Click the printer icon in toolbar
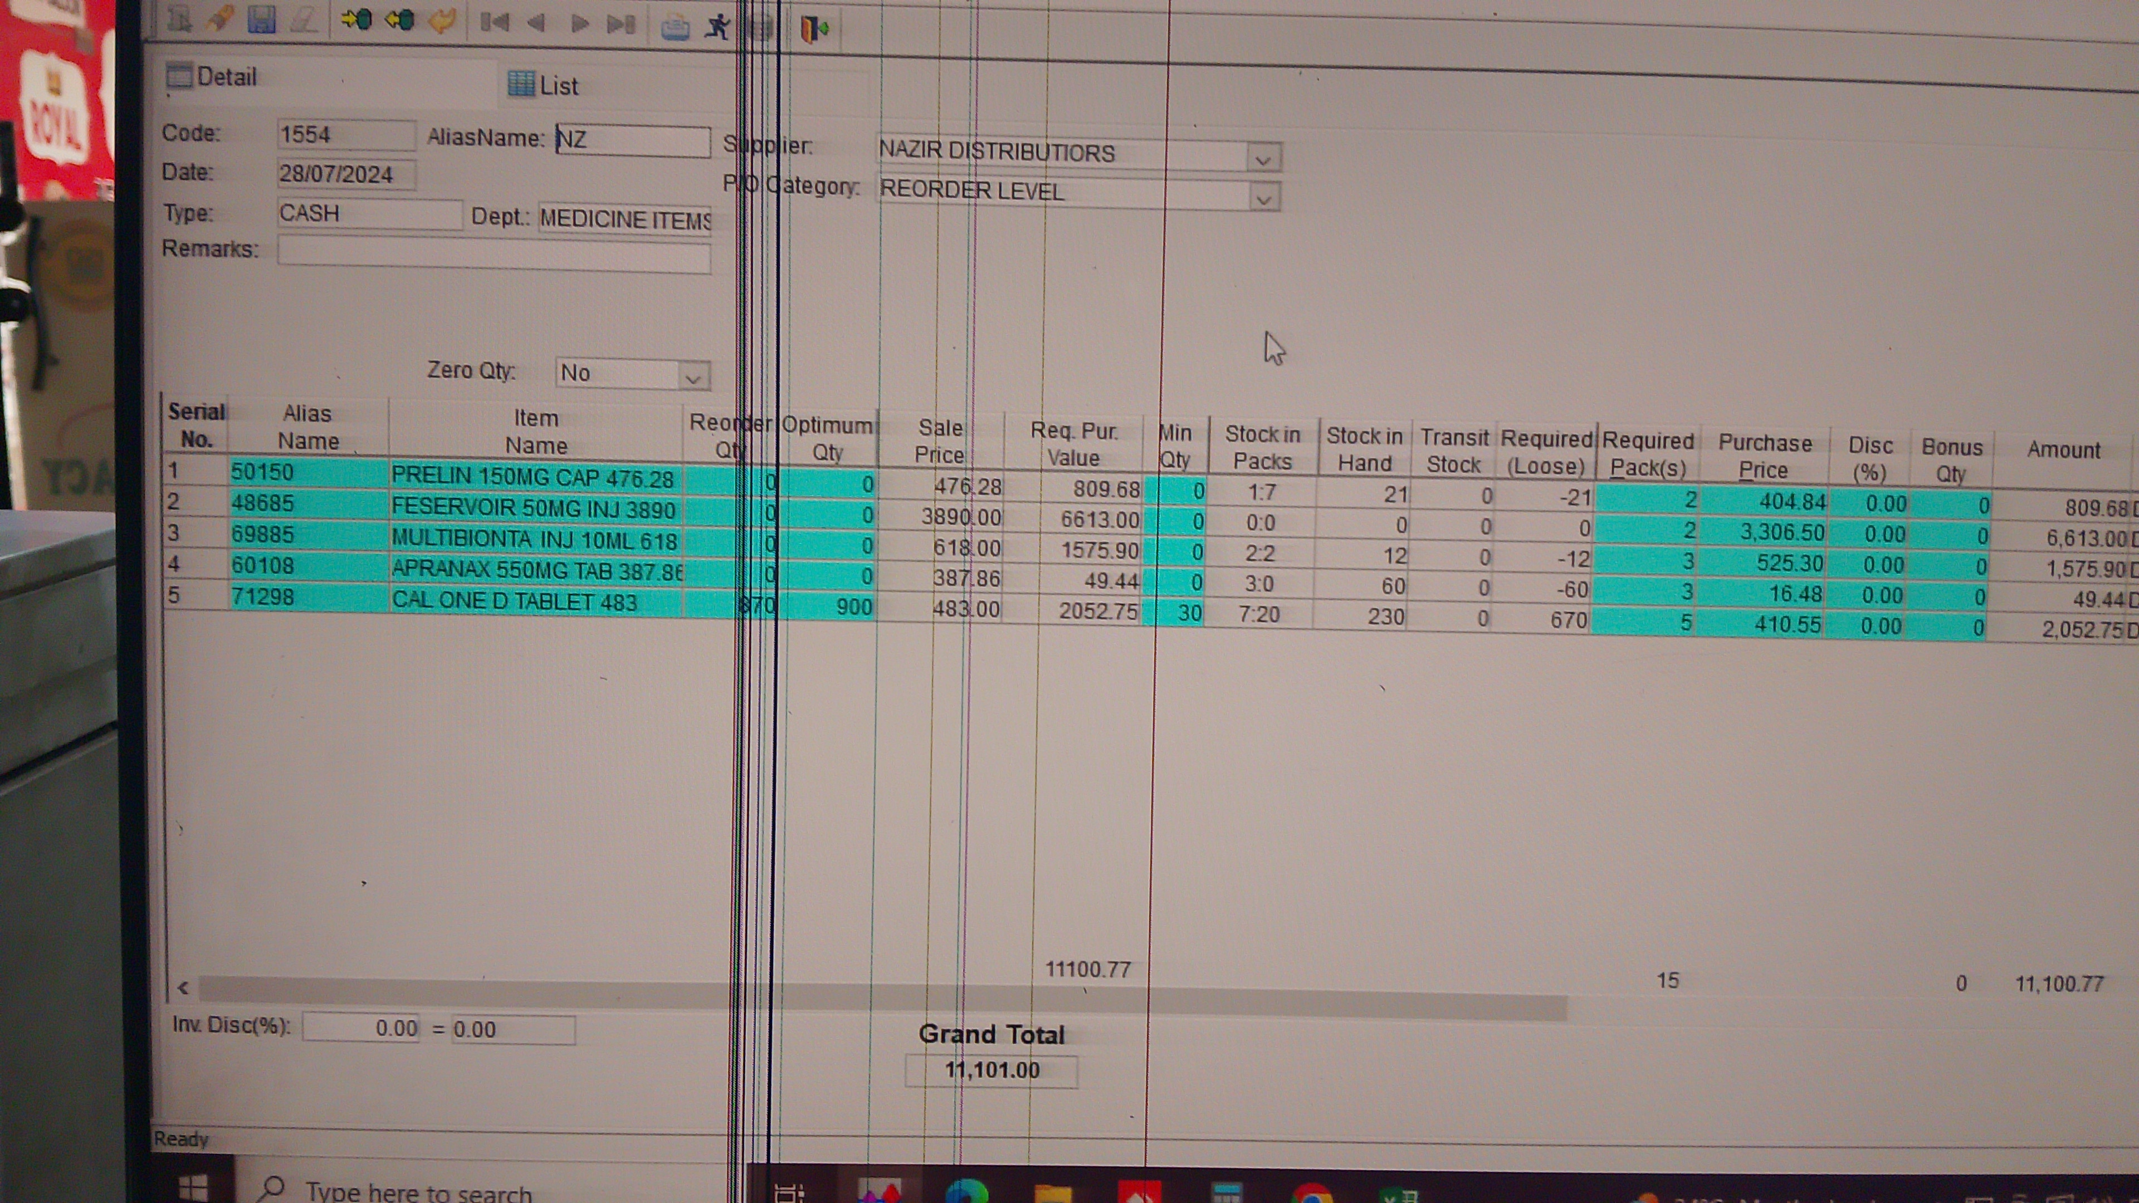The image size is (2139, 1203). tap(675, 29)
